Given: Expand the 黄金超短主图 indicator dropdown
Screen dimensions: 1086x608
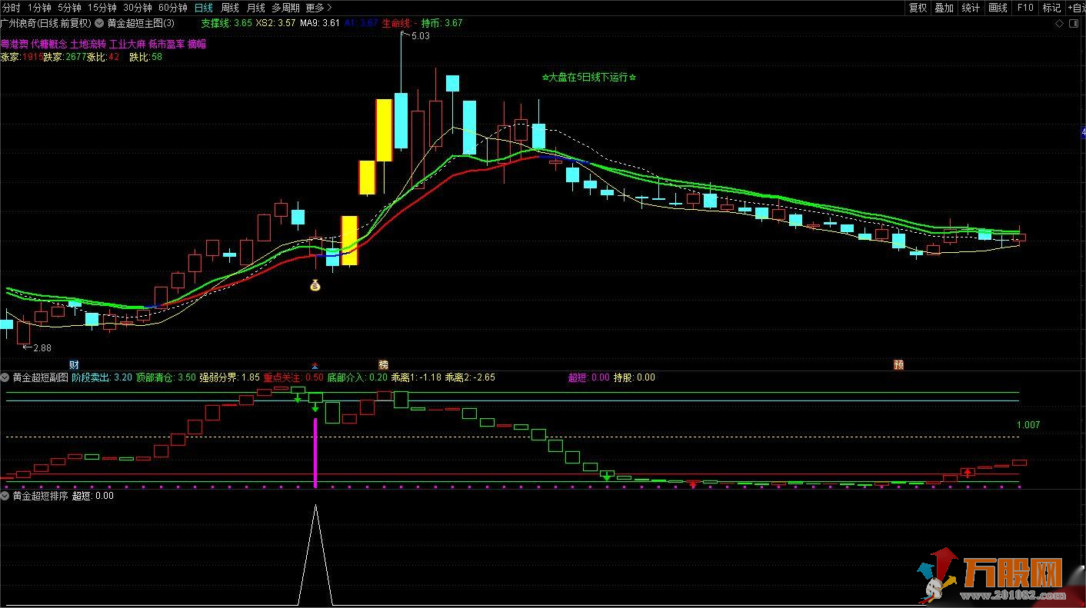Looking at the screenshot, I should pos(99,23).
